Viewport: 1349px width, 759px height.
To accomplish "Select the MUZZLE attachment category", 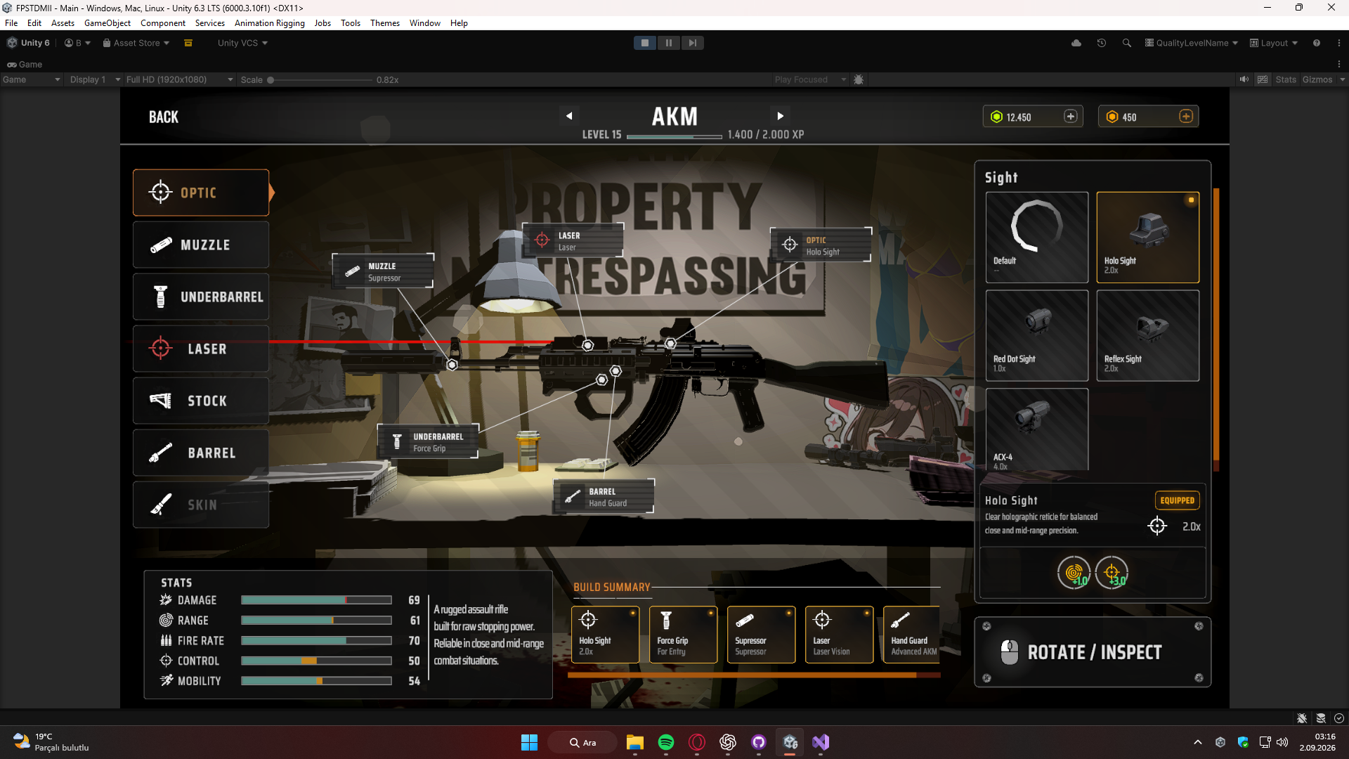I will tap(201, 245).
